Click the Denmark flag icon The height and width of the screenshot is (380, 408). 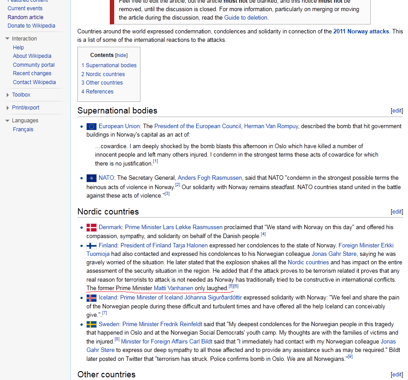(92, 227)
